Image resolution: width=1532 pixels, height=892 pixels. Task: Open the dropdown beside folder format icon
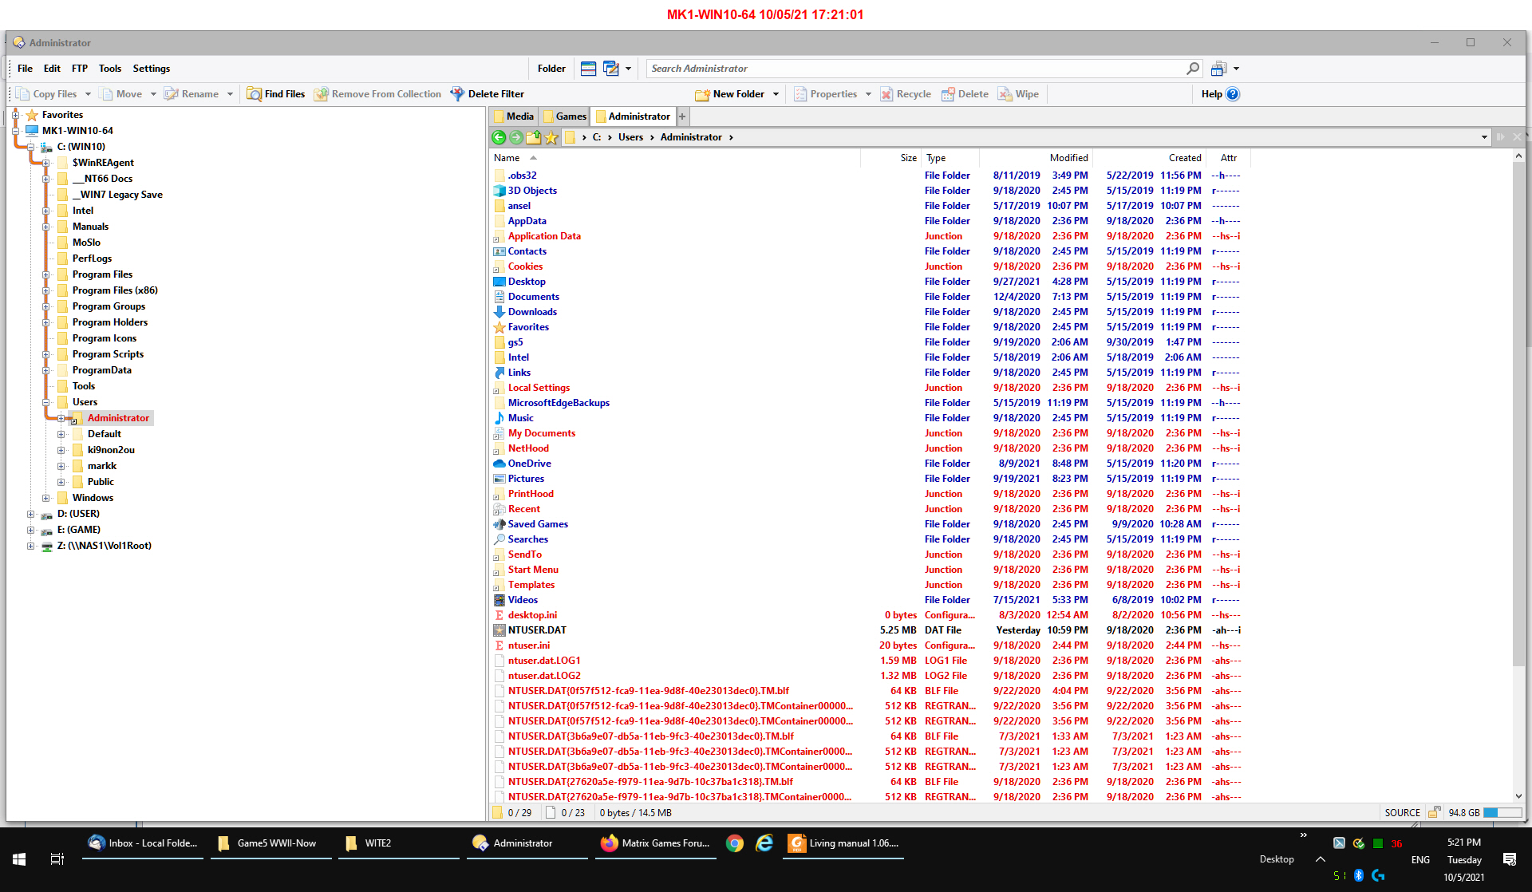(x=628, y=69)
